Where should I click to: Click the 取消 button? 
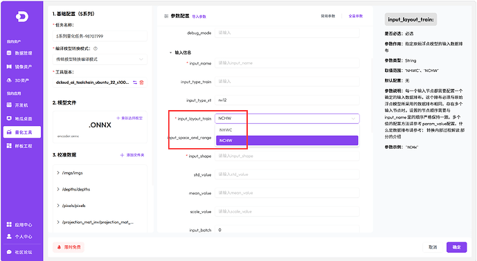point(433,247)
